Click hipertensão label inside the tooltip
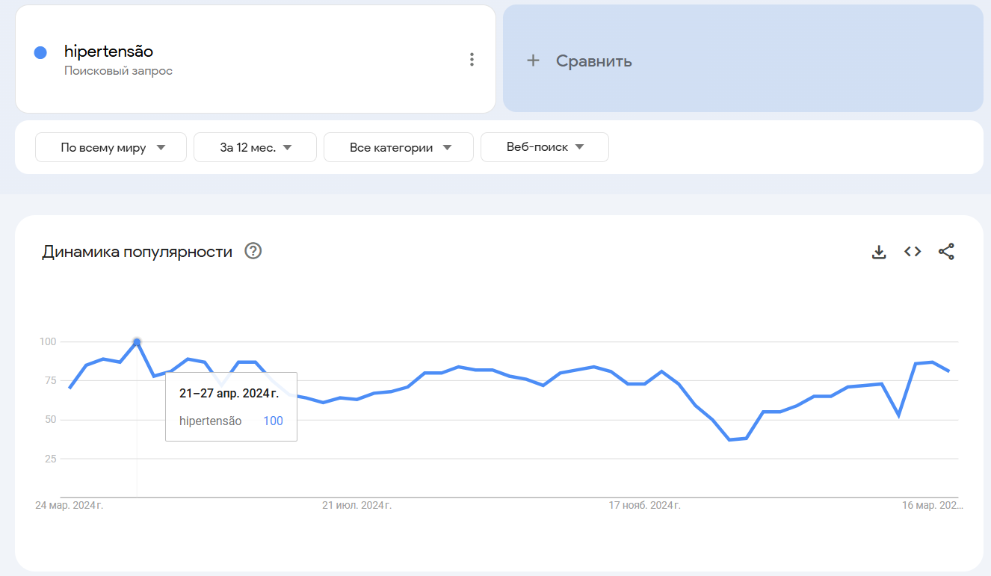 (211, 421)
